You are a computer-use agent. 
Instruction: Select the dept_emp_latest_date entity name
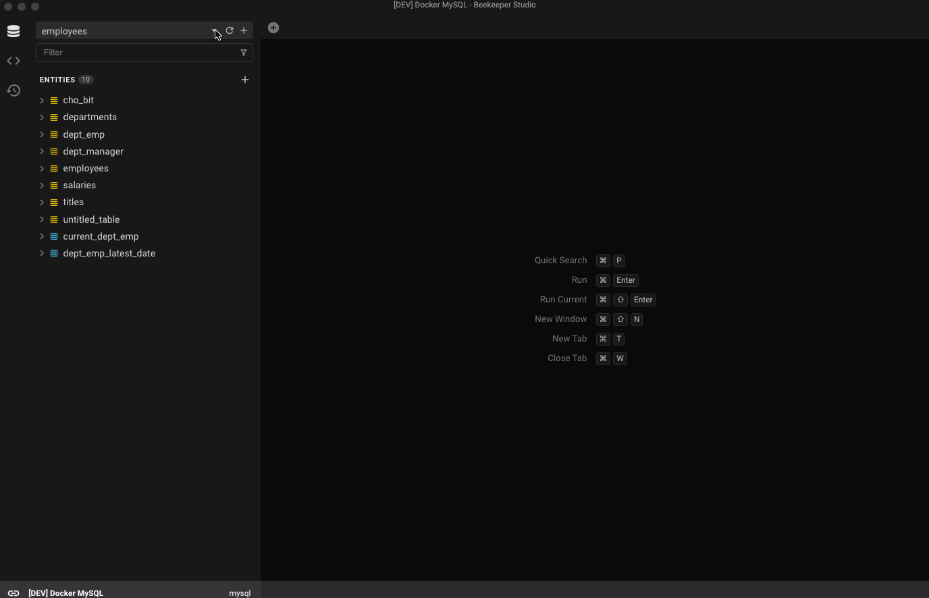coord(109,253)
